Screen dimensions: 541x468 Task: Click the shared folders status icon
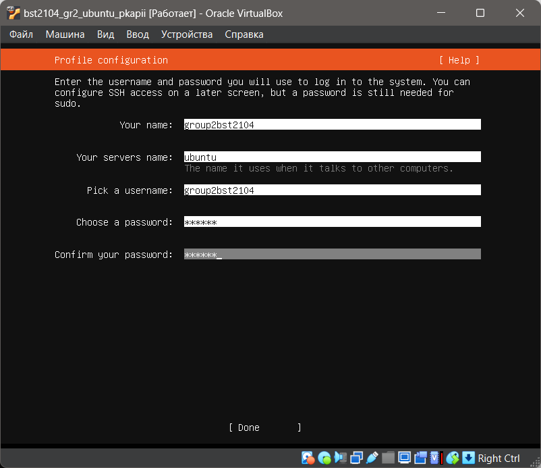(x=388, y=458)
